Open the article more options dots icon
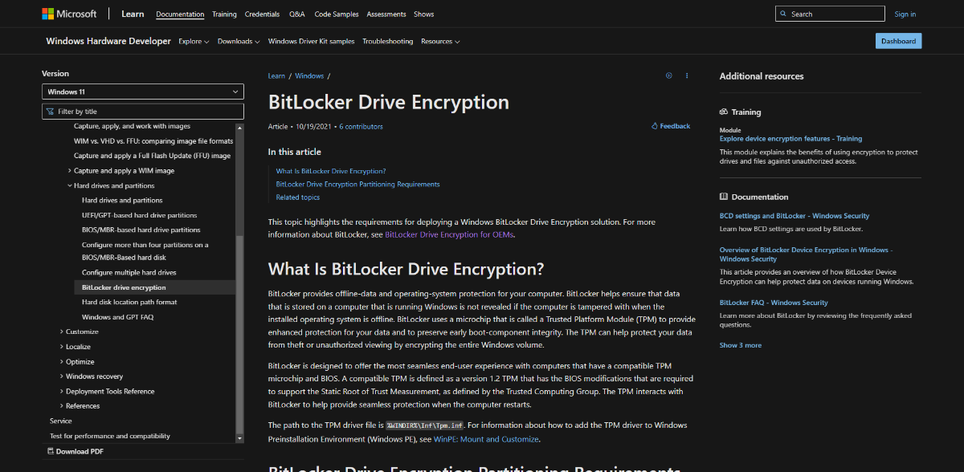Screen dimensions: 964x472 [x=687, y=75]
